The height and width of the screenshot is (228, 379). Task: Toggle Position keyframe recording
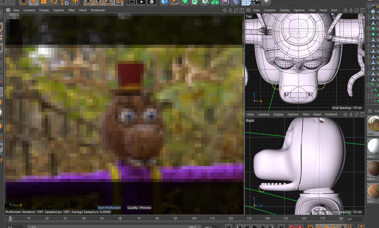(319, 227)
